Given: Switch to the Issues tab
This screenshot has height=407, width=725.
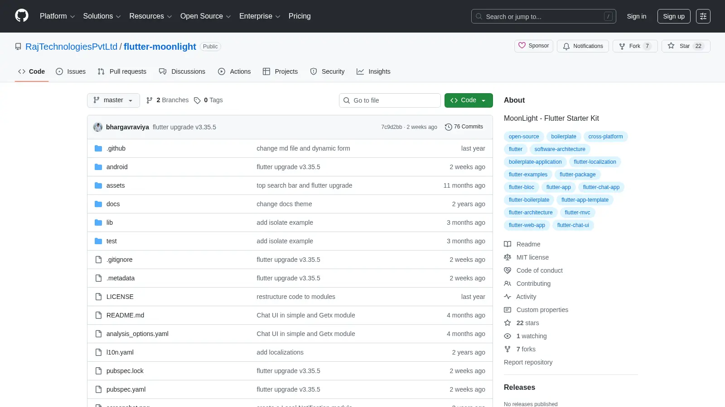Looking at the screenshot, I should [71, 71].
